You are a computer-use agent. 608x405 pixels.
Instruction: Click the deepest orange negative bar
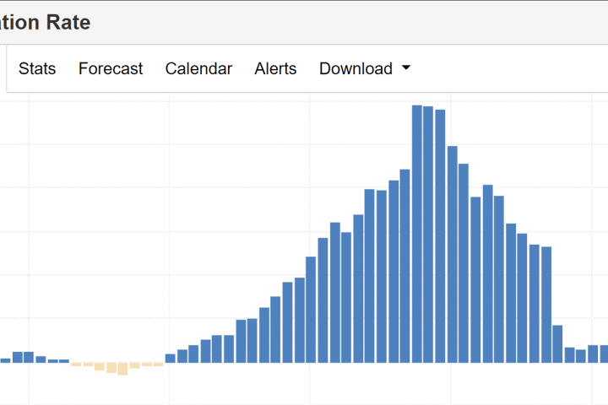(122, 369)
